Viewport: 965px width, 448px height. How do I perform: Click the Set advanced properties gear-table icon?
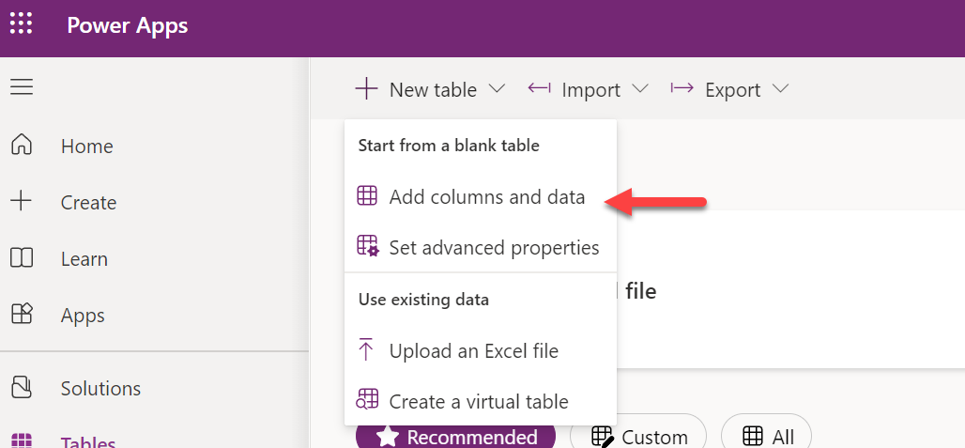pyautogui.click(x=368, y=246)
